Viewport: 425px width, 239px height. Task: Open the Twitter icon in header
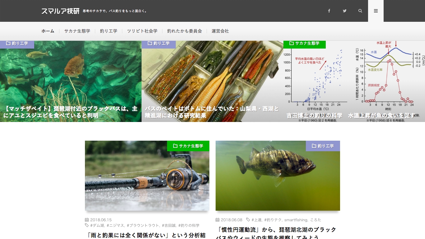pyautogui.click(x=345, y=11)
